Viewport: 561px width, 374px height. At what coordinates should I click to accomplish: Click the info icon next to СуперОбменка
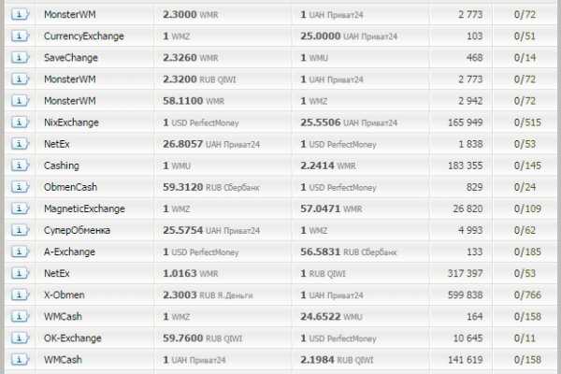pyautogui.click(x=21, y=230)
